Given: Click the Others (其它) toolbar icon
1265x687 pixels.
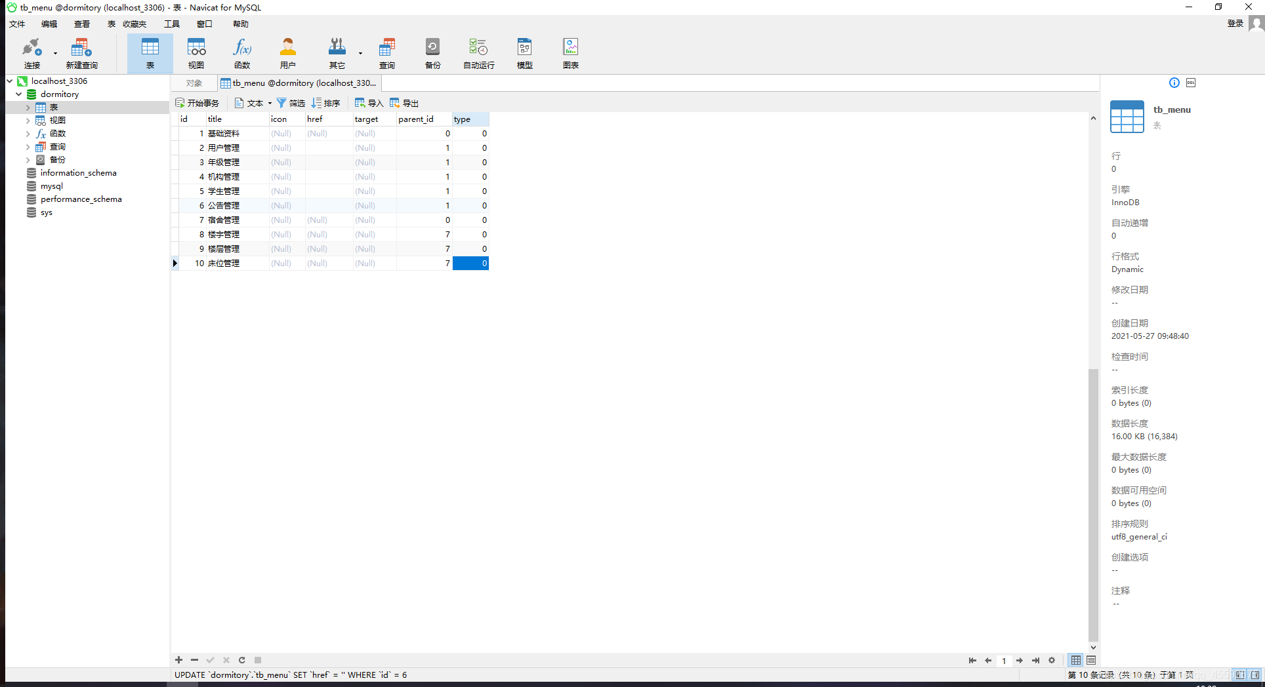Looking at the screenshot, I should pyautogui.click(x=337, y=54).
